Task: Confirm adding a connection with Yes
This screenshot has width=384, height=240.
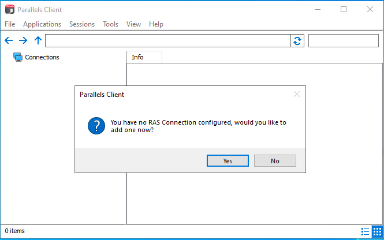Action: (x=228, y=161)
